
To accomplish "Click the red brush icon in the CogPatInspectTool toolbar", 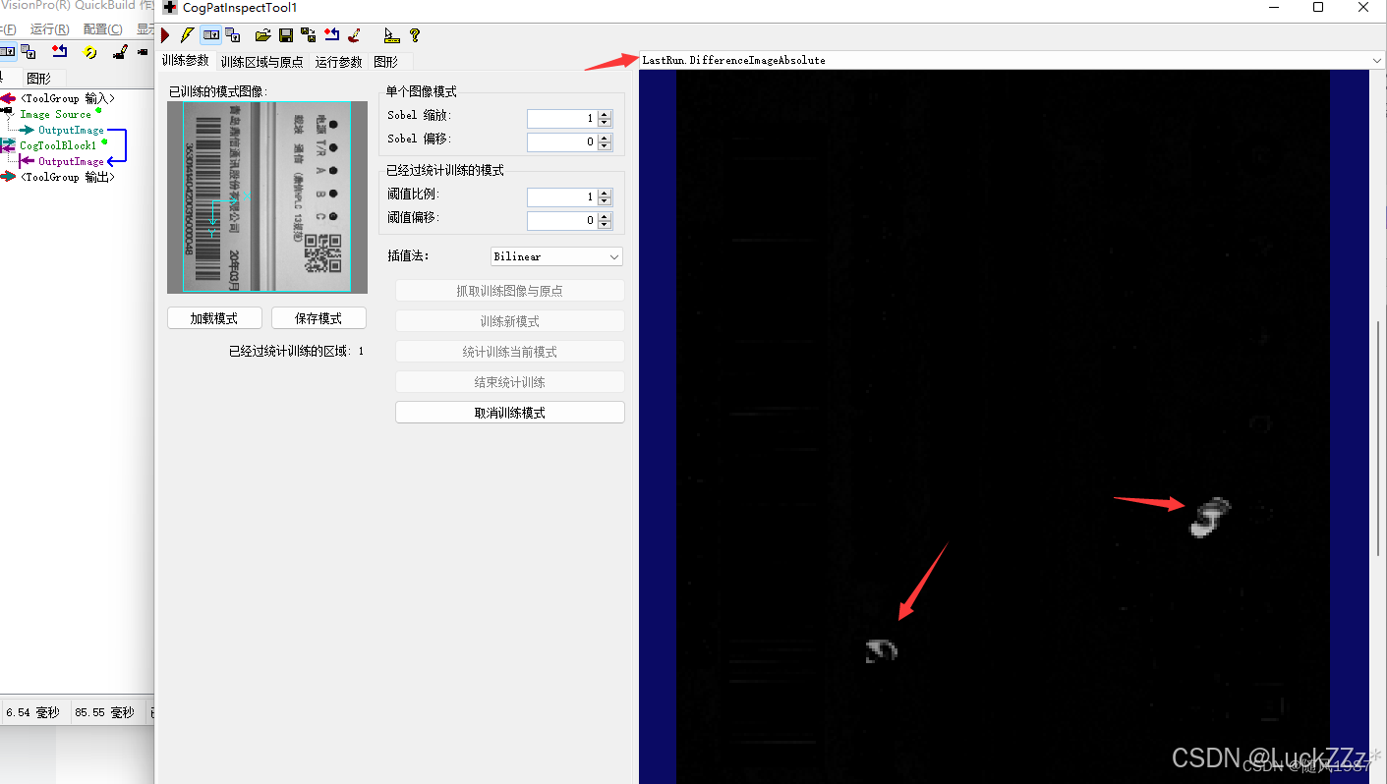I will point(354,35).
